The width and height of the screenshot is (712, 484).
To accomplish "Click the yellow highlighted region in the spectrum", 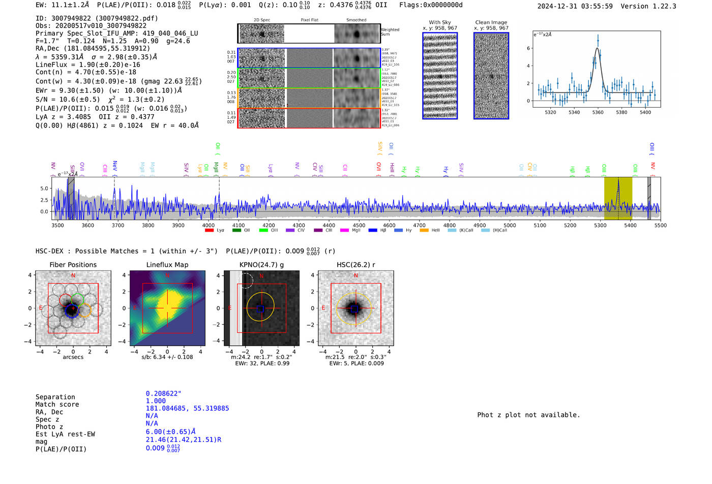I will 618,199.
